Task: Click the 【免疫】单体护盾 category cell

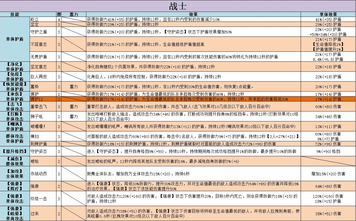Action: (15, 77)
